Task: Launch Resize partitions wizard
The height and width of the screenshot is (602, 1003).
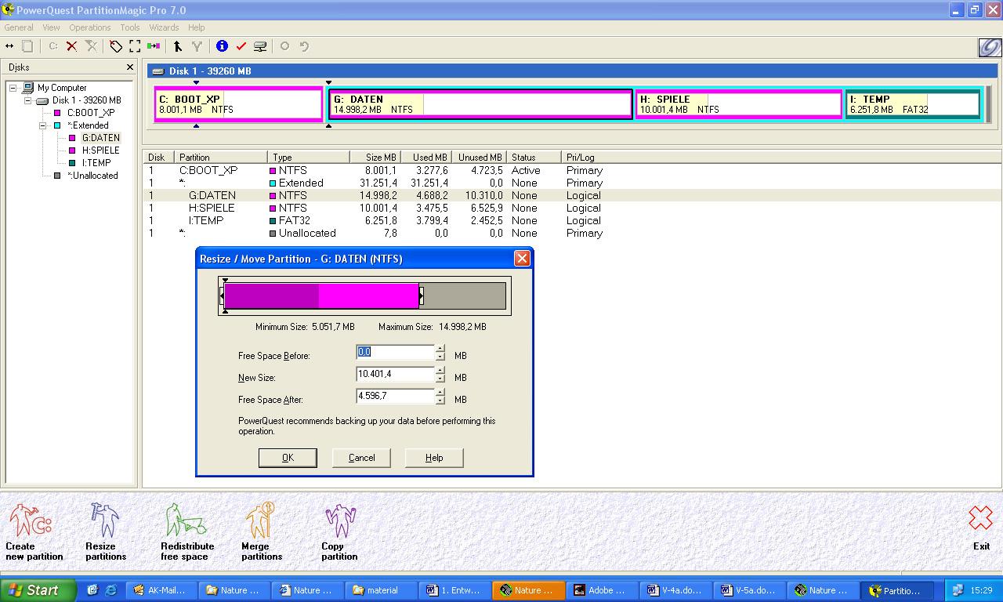Action: click(105, 531)
